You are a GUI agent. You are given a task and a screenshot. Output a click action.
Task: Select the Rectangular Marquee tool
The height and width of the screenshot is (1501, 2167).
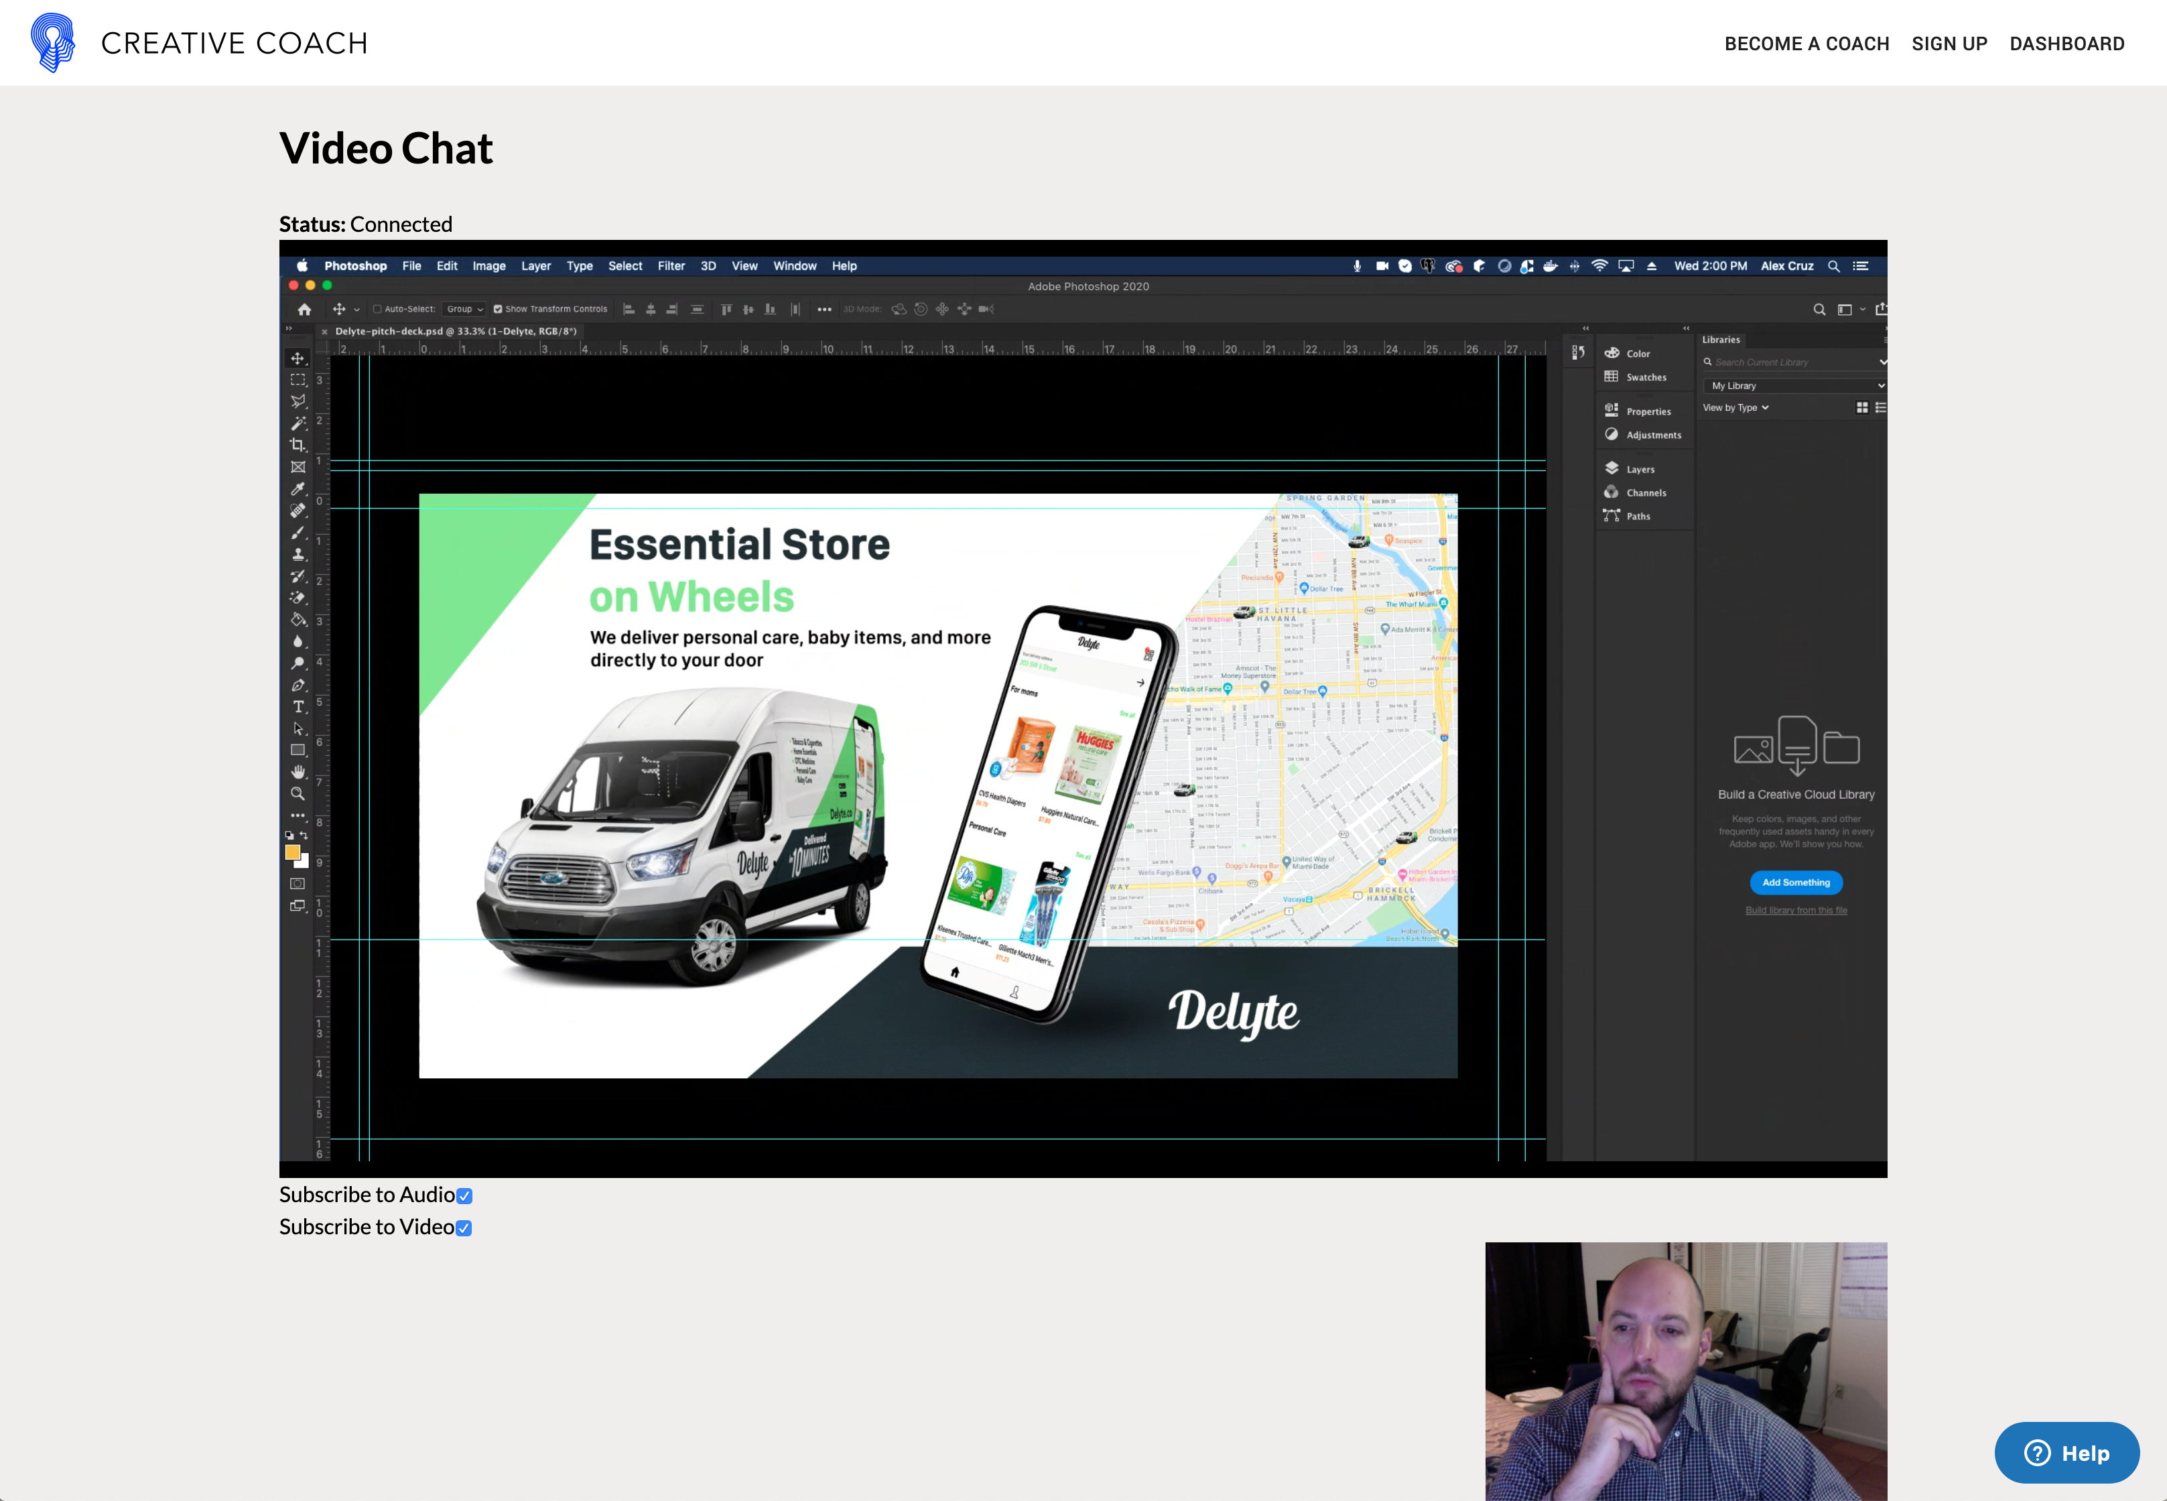[298, 380]
